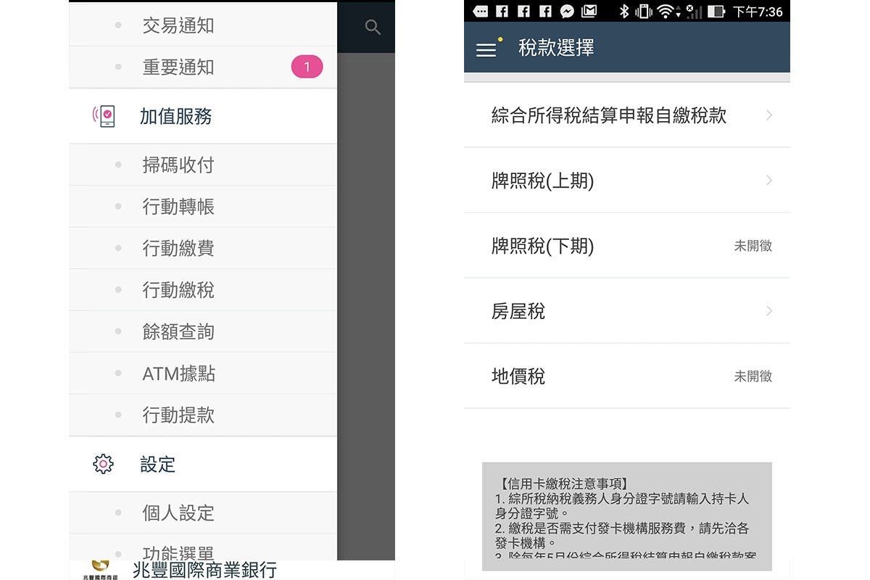Open 行動提款 menu item
The image size is (870, 580).
pyautogui.click(x=203, y=415)
